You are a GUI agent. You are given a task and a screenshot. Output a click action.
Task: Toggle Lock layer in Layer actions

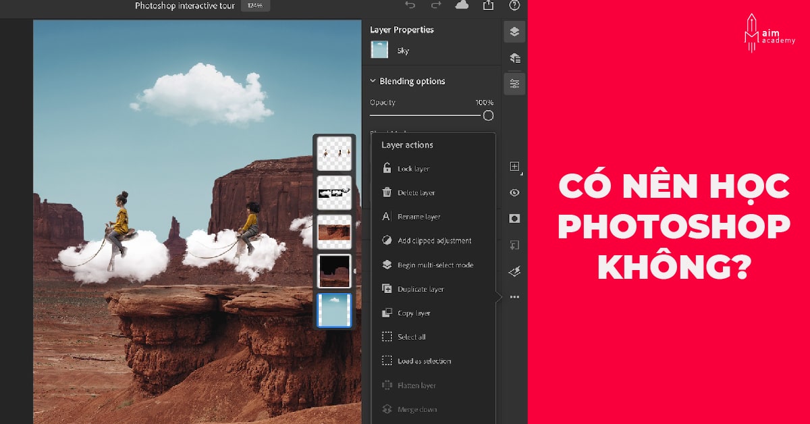(412, 169)
